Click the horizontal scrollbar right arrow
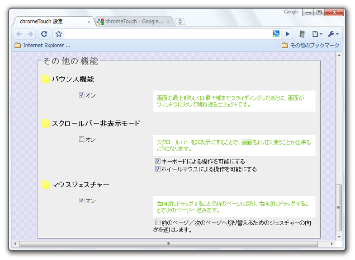 click(x=332, y=244)
